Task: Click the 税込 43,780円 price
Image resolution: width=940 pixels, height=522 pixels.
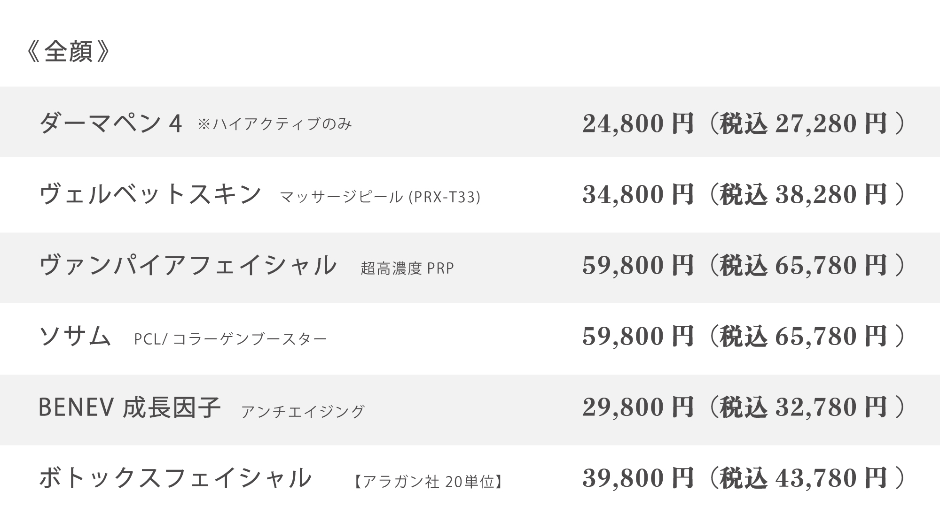Action: click(803, 478)
